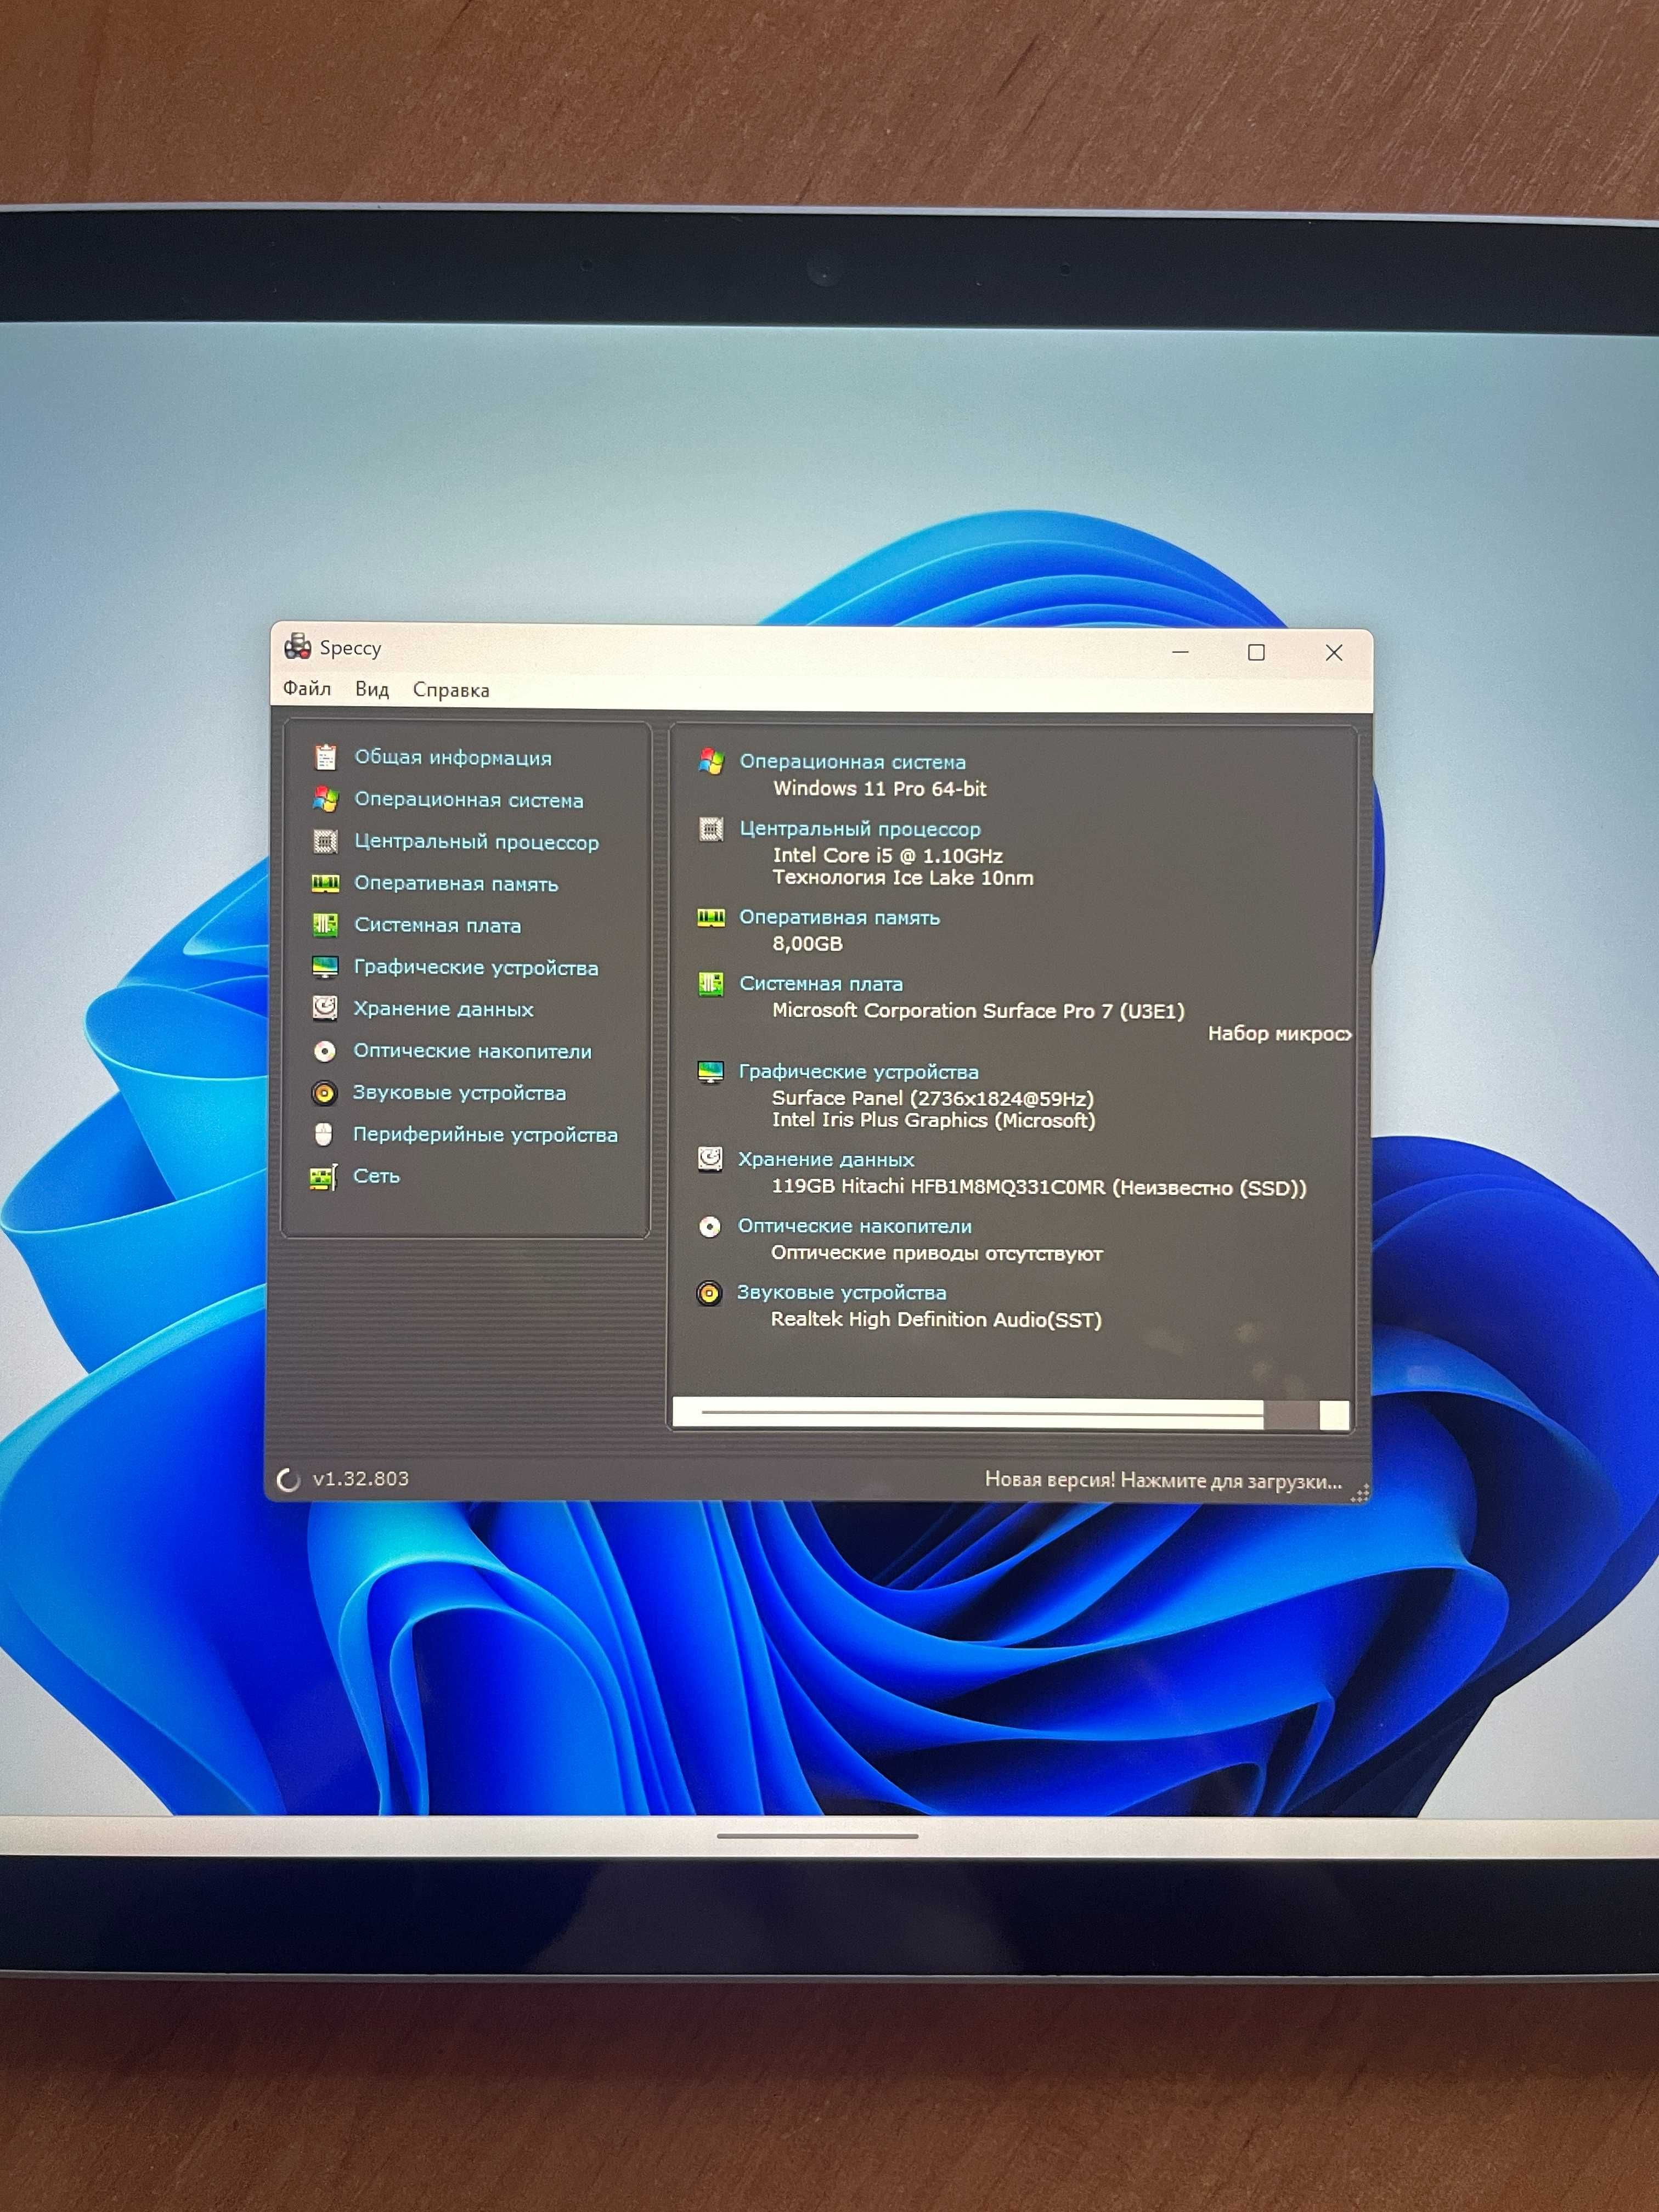Open the Операционная система heading link in summary
This screenshot has width=1659, height=2212.
[852, 761]
